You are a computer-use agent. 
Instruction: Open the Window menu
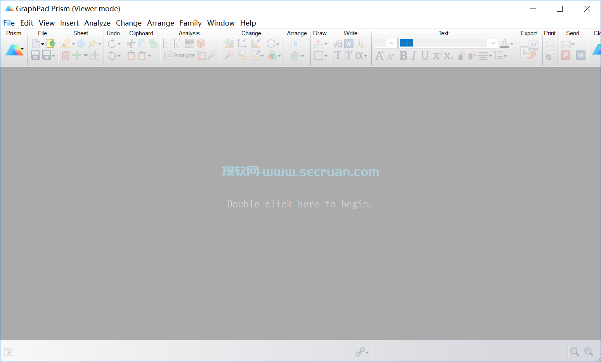click(x=221, y=23)
